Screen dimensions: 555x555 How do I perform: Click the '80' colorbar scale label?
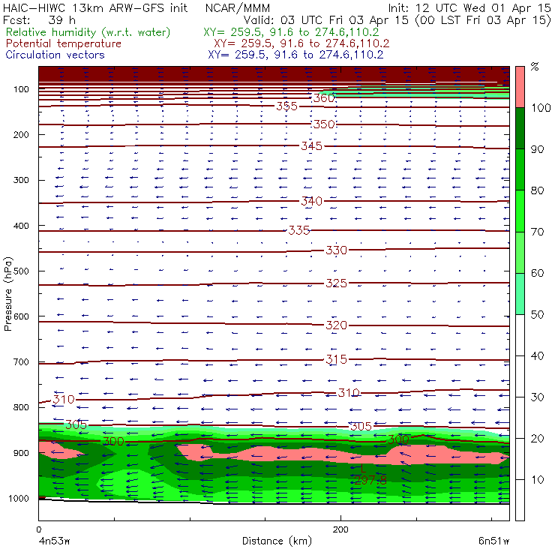[x=537, y=190]
